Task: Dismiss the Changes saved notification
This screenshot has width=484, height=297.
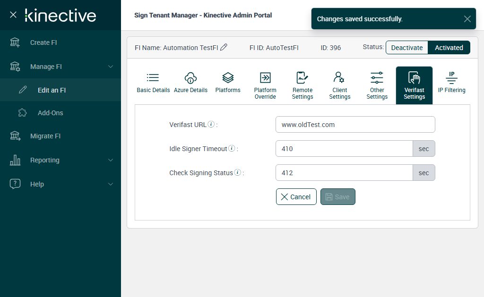Action: [467, 19]
